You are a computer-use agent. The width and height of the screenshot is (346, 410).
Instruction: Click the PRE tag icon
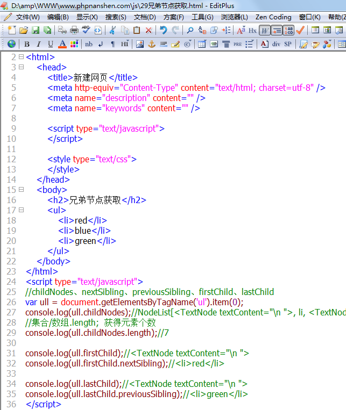[x=237, y=44]
